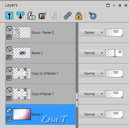Toggle Layers panel floating window icon

(108, 6)
